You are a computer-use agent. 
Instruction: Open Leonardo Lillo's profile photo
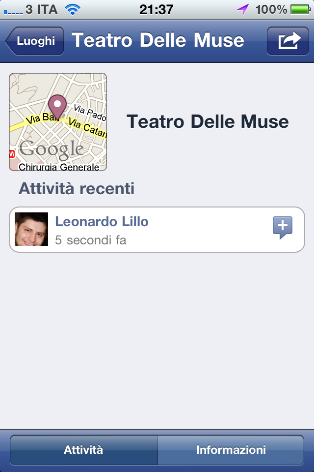click(31, 229)
